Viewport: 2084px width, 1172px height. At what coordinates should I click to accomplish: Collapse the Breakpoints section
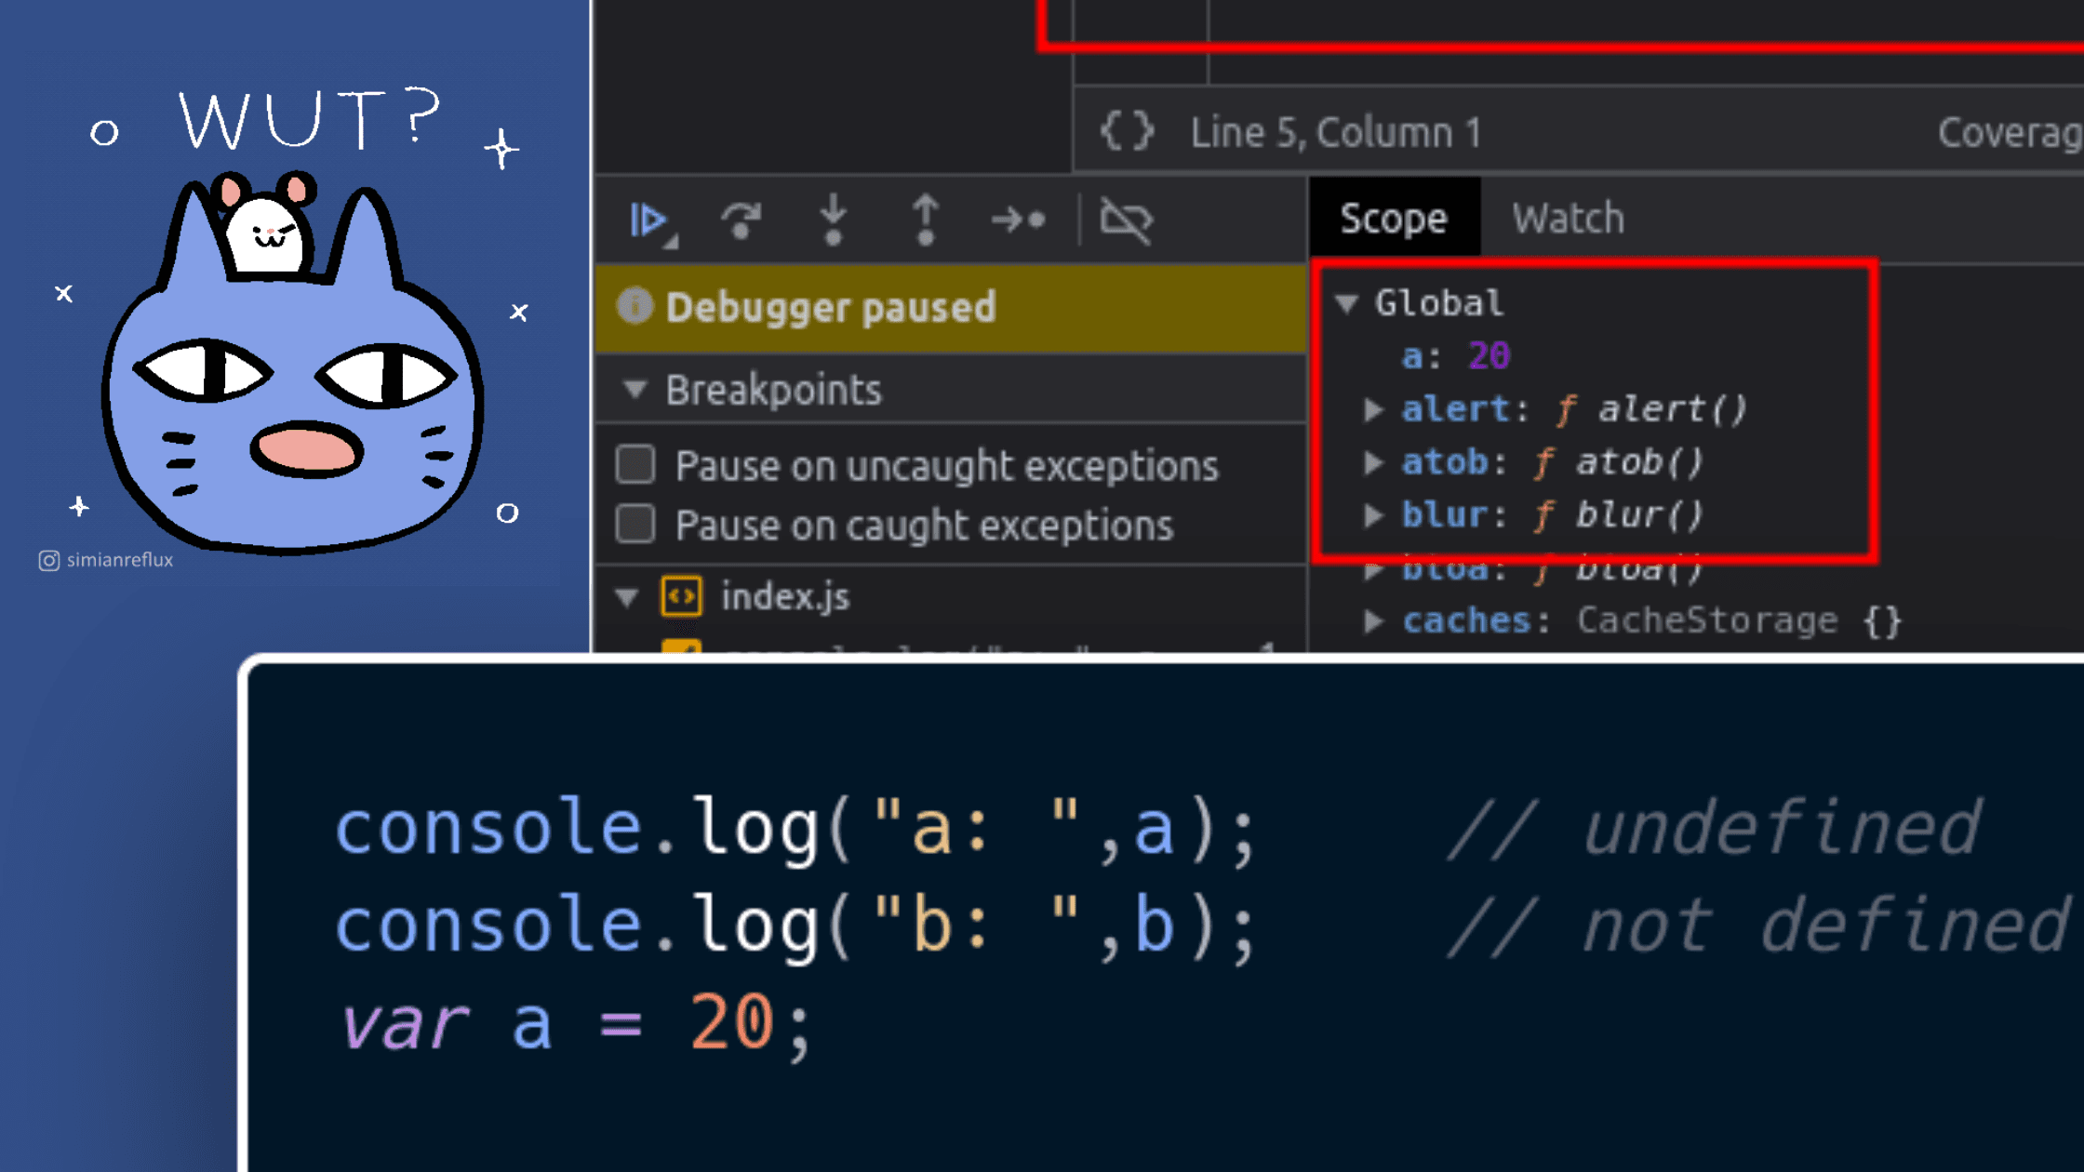click(x=635, y=389)
